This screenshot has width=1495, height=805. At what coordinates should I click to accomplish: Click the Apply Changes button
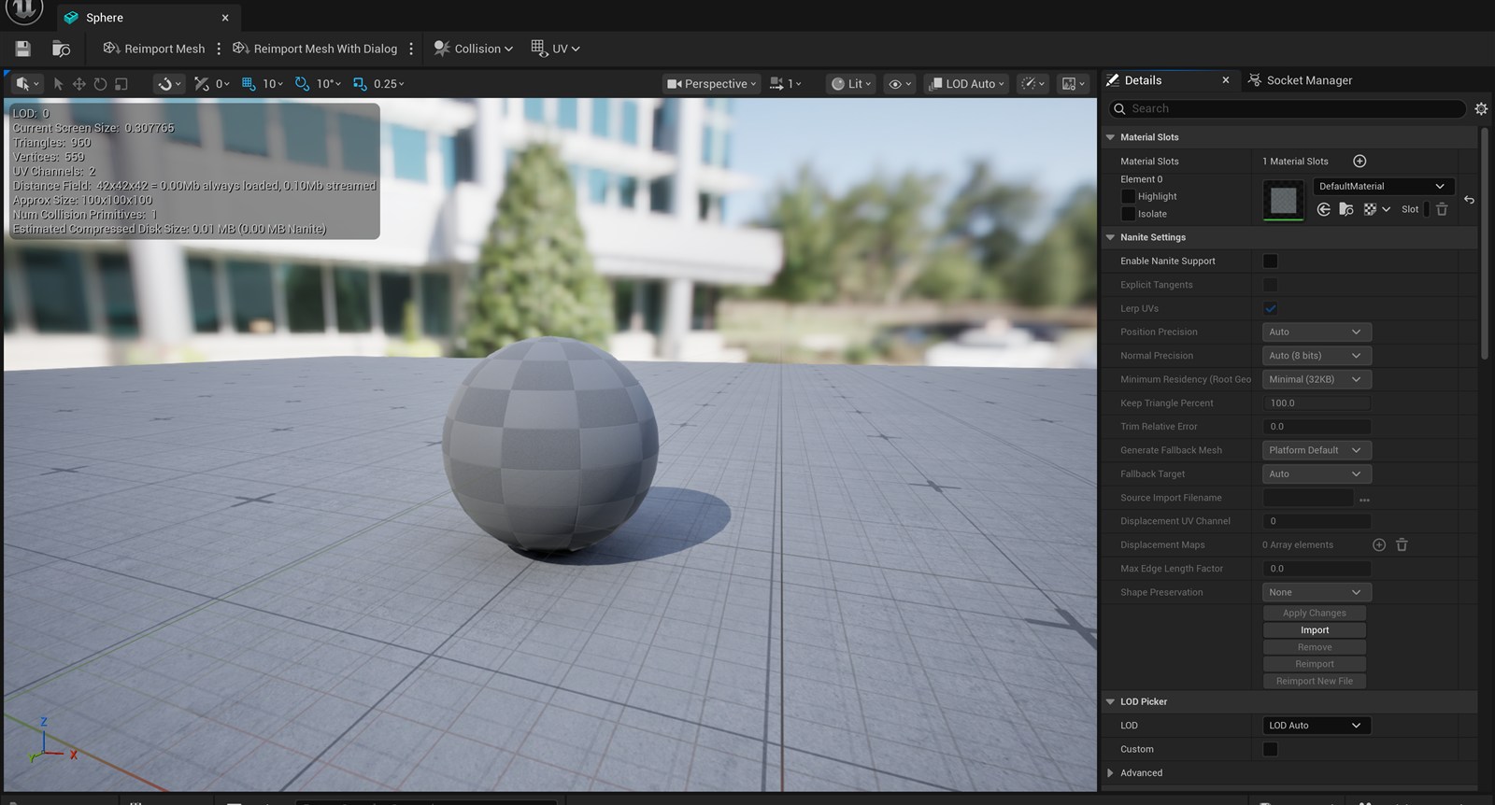pos(1315,614)
